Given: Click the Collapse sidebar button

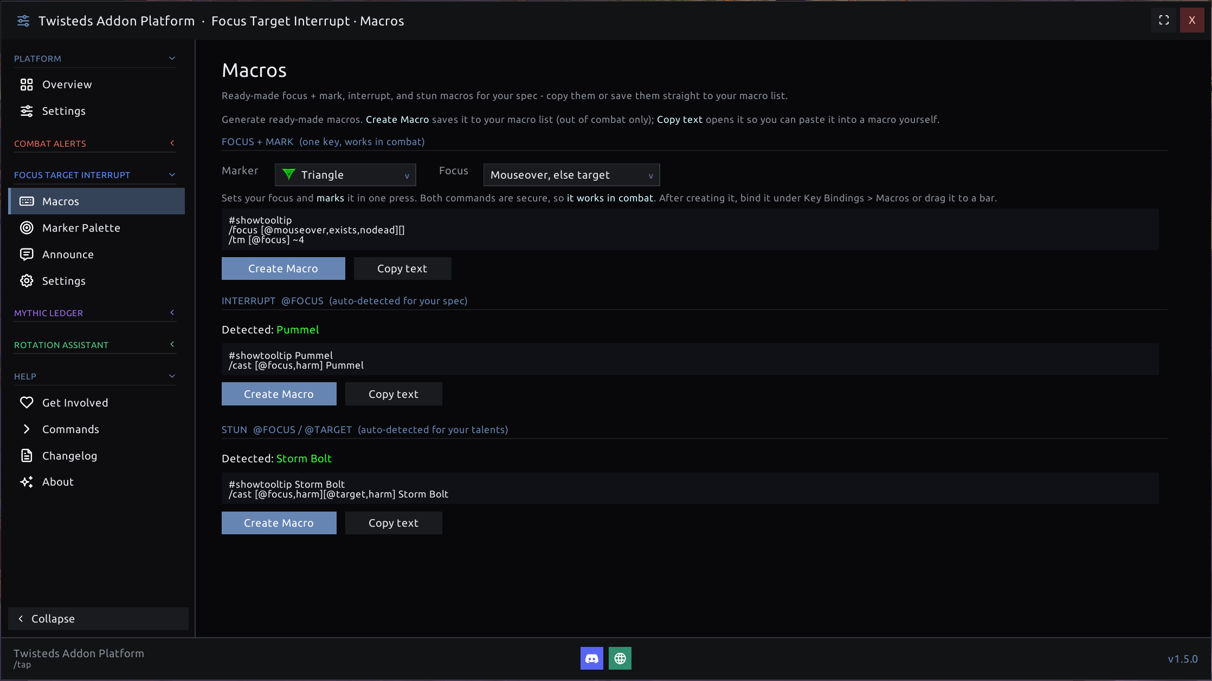Looking at the screenshot, I should pyautogui.click(x=98, y=619).
